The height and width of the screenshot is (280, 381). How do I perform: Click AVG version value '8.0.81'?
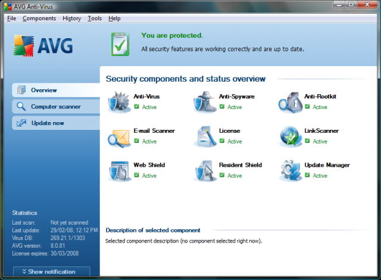[58, 245]
